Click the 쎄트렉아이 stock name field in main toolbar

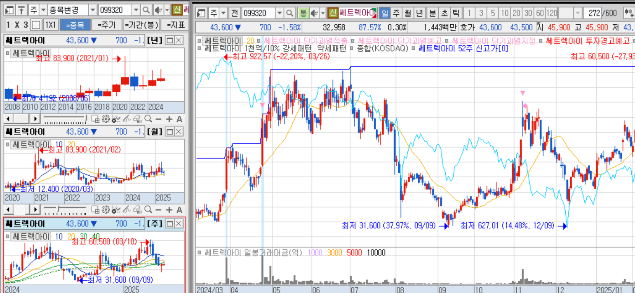pos(357,13)
